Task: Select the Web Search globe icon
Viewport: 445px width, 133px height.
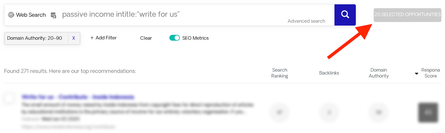Action: click(11, 15)
